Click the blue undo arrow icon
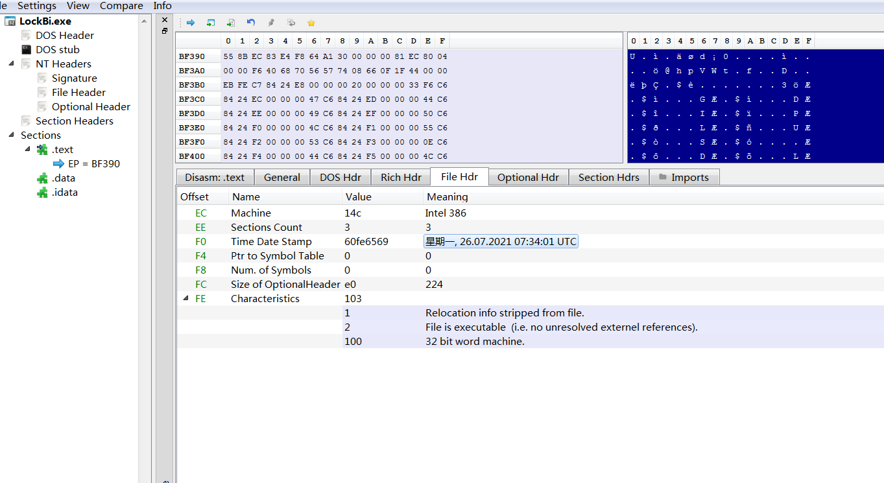The height and width of the screenshot is (483, 884). 251,23
